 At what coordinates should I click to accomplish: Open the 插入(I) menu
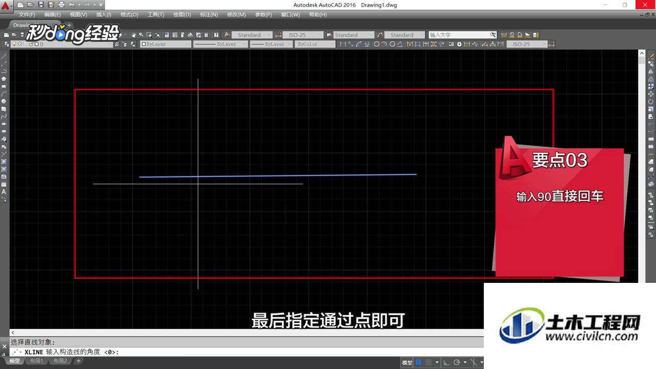(104, 15)
